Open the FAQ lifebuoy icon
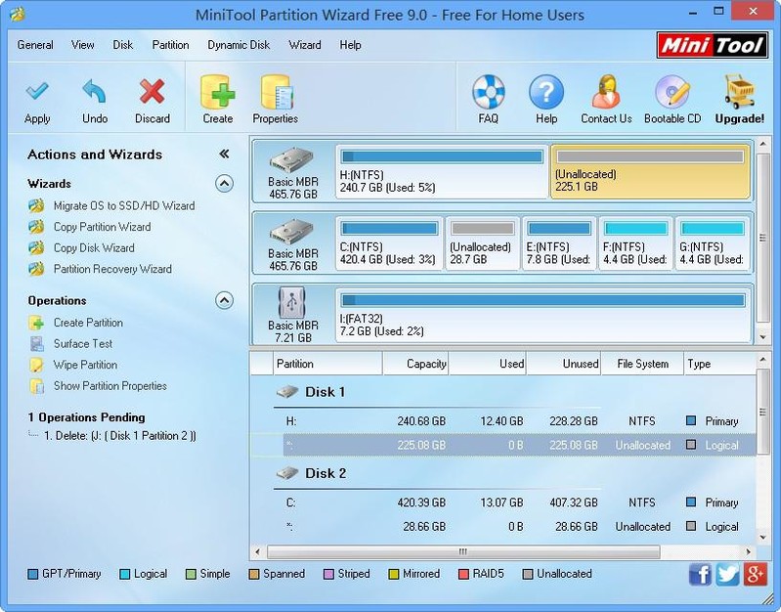 click(488, 92)
